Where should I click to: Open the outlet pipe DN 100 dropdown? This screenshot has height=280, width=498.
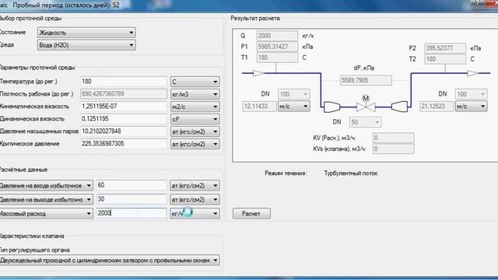[x=471, y=94]
